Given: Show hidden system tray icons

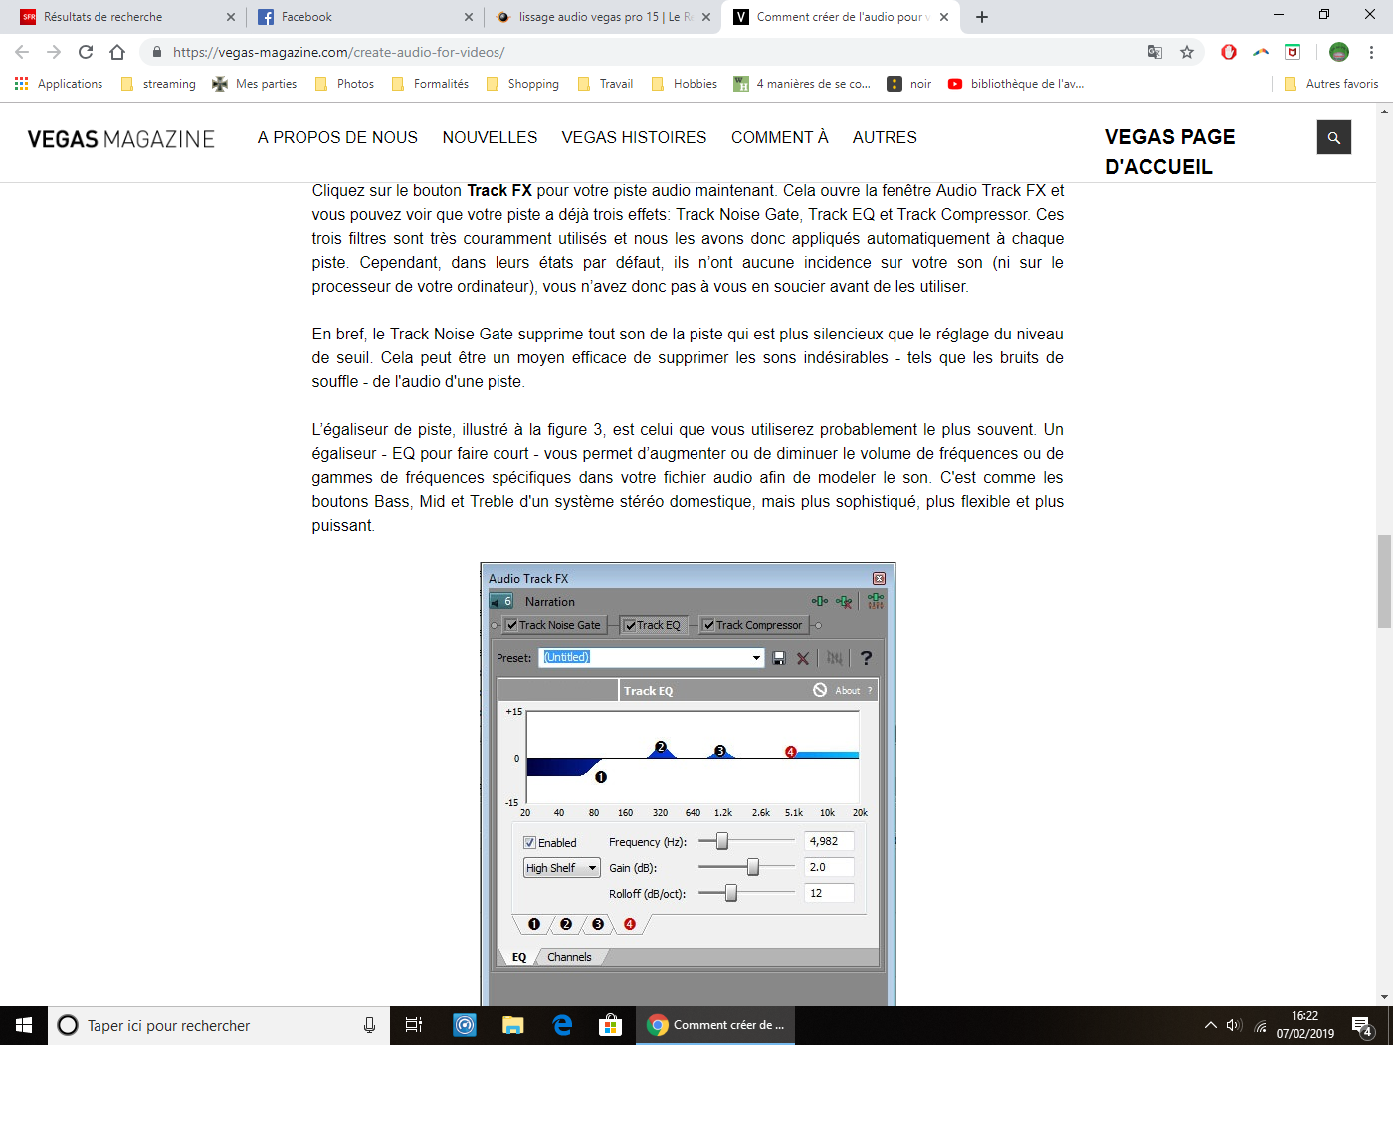Looking at the screenshot, I should coord(1211,1025).
